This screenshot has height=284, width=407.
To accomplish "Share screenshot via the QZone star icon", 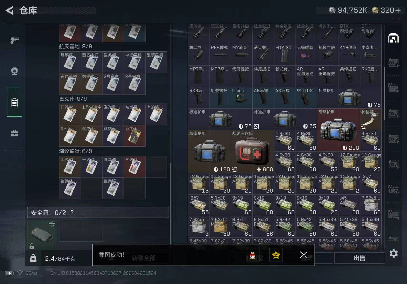I will click(276, 255).
